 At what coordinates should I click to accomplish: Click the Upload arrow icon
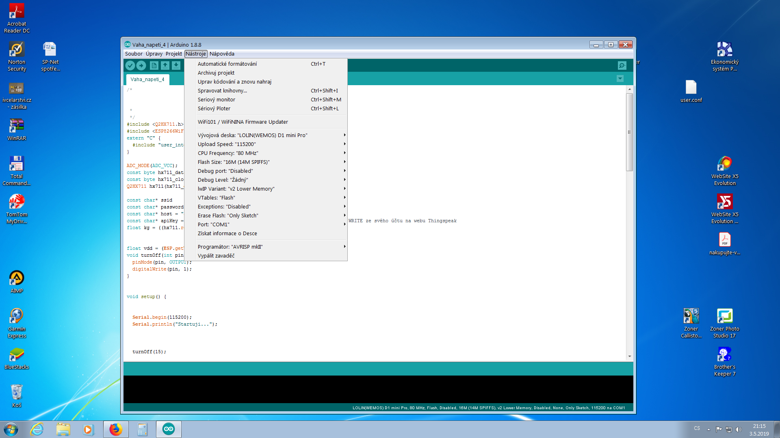141,65
